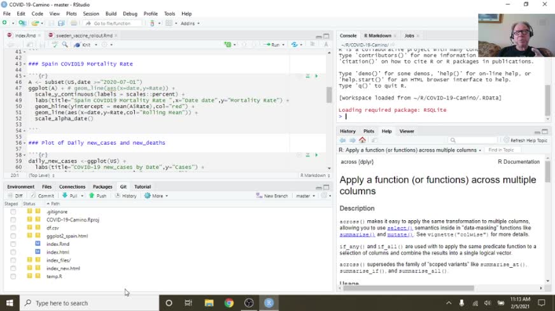Run the Spain mortality chunk with green arrow
Viewport: 555px width, 311px height.
coord(316,76)
